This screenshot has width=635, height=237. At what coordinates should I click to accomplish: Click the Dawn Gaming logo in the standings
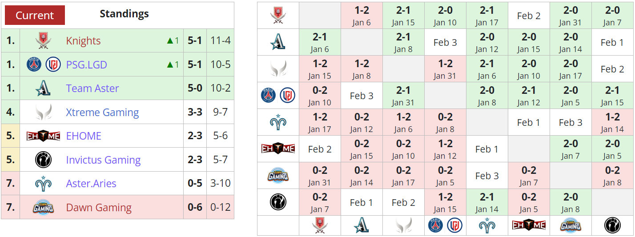43,208
